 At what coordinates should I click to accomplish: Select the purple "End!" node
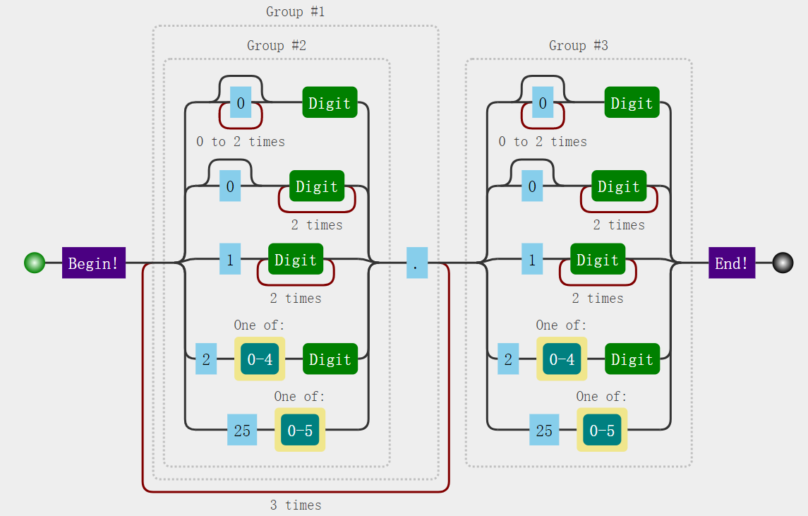point(732,263)
